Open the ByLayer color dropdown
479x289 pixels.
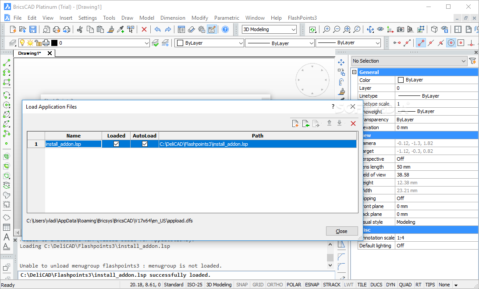(x=209, y=43)
